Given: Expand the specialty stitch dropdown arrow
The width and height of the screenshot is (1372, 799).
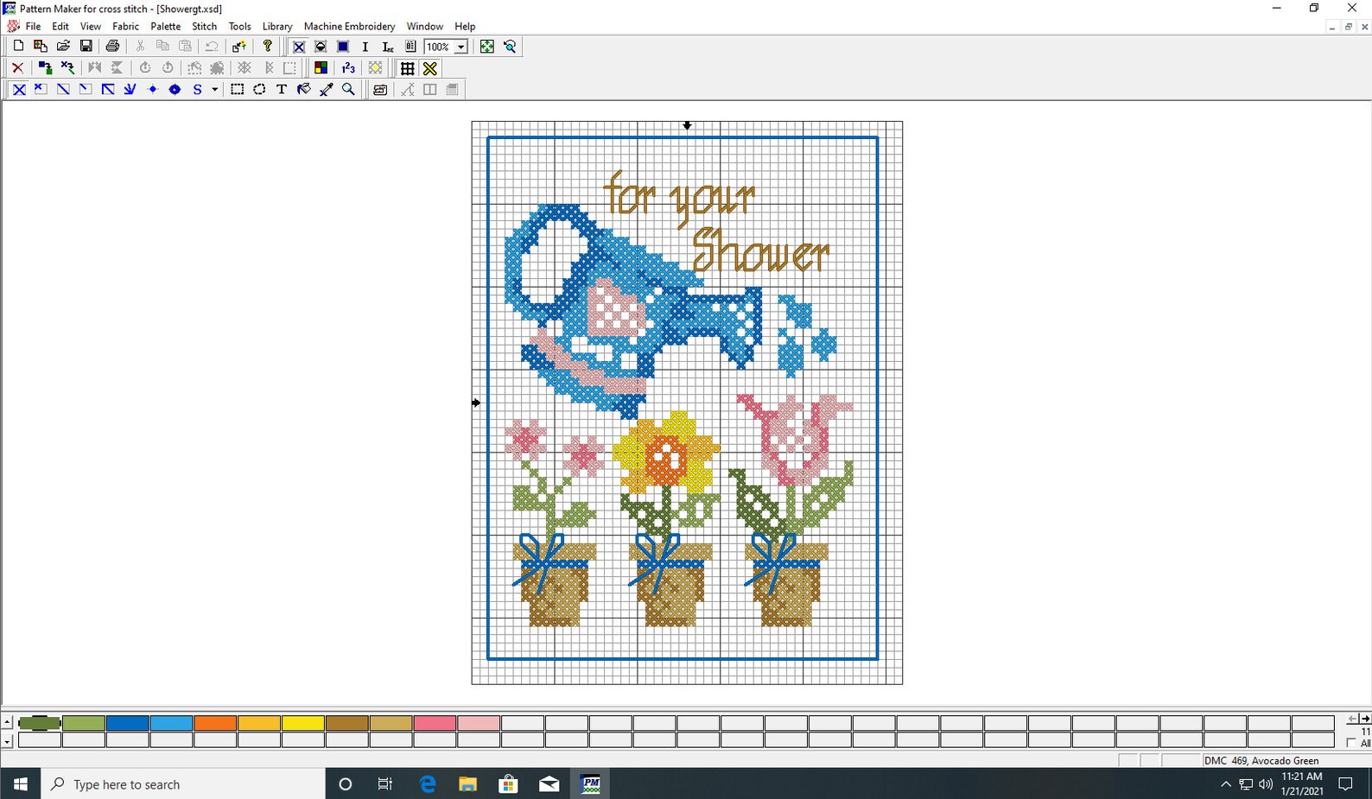Looking at the screenshot, I should click(214, 90).
